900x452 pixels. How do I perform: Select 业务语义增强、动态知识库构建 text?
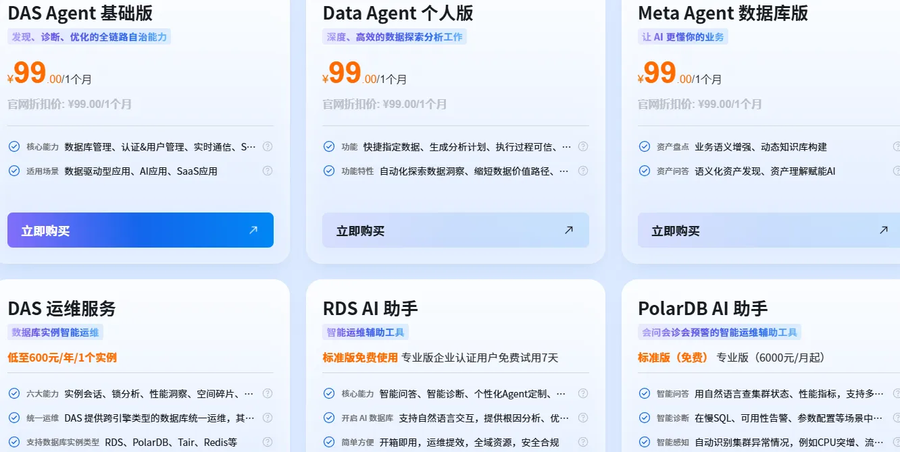pos(761,146)
